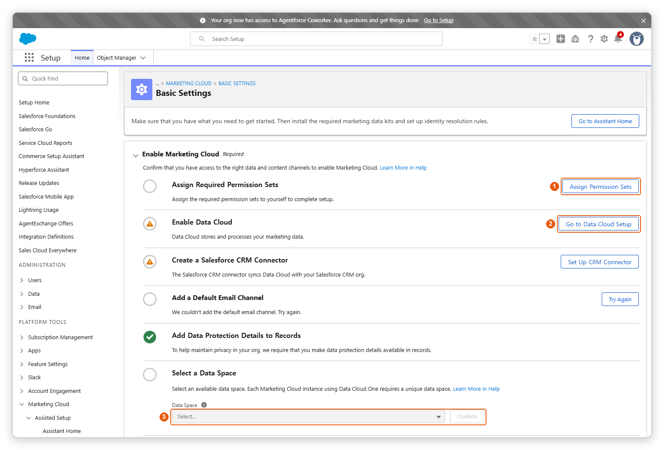Open the Global Actions plus icon
The height and width of the screenshot is (450, 664).
tap(561, 39)
